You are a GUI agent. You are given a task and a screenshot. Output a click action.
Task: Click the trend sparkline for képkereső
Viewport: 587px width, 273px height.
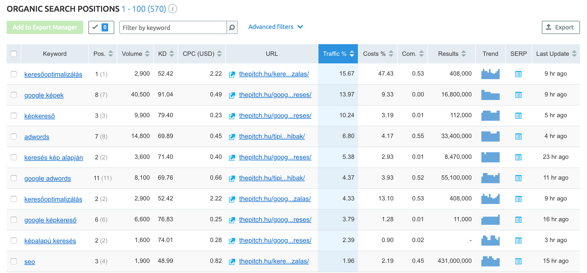[x=490, y=115]
